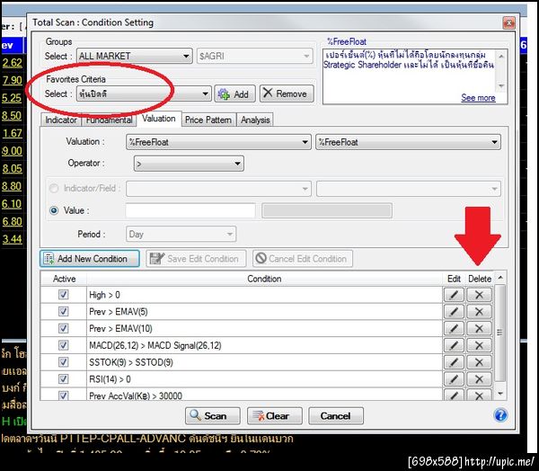Click the Active column header
The width and height of the screenshot is (539, 471).
64,279
